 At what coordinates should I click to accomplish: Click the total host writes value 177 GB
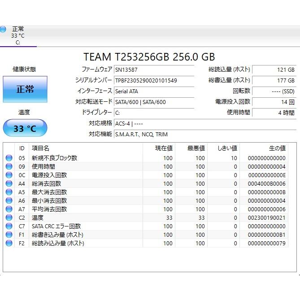pyautogui.click(x=274, y=80)
